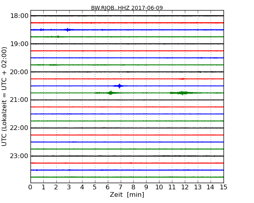Click the red blip near minute 12
This screenshot has width=254, height=203.
click(x=182, y=79)
